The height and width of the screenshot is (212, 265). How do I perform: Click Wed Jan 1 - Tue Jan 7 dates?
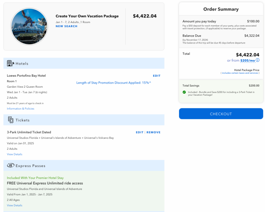pos(27,92)
